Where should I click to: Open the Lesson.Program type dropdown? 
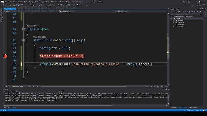click(86, 11)
